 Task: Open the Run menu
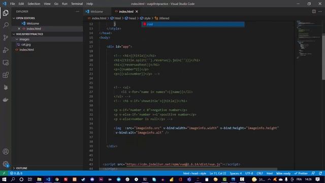(64, 4)
